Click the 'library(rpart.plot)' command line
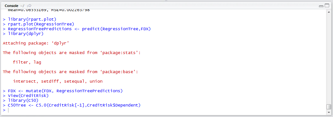The height and width of the screenshot is (117, 333). (29, 19)
